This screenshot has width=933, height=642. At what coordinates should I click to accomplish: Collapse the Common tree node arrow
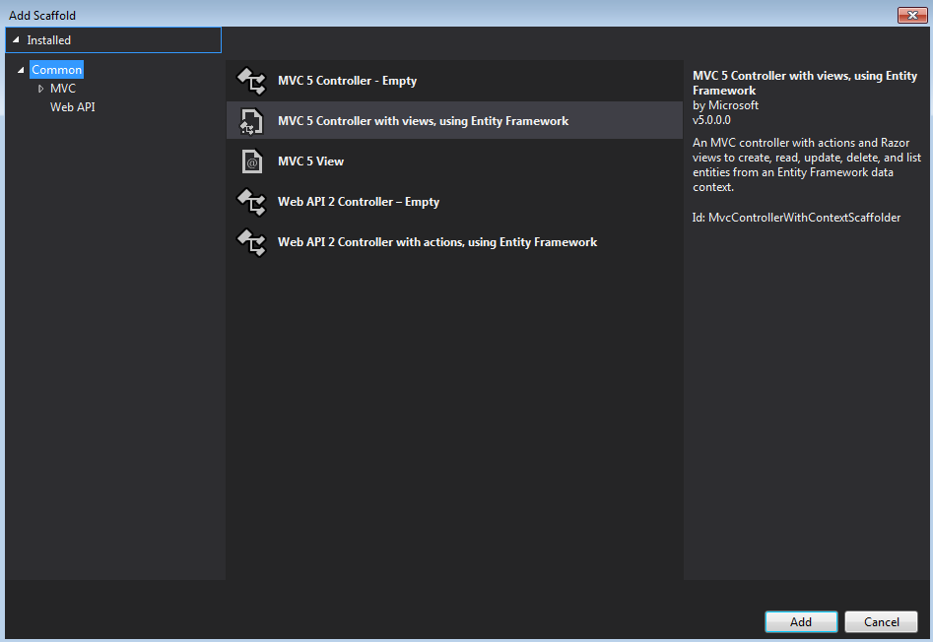21,70
